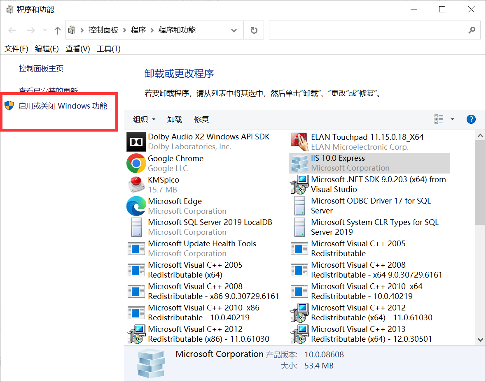Open the view options dropdown arrow
The height and width of the screenshot is (382, 486).
(452, 119)
